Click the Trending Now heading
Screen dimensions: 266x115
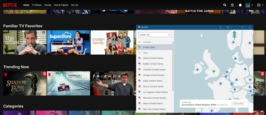click(16, 67)
